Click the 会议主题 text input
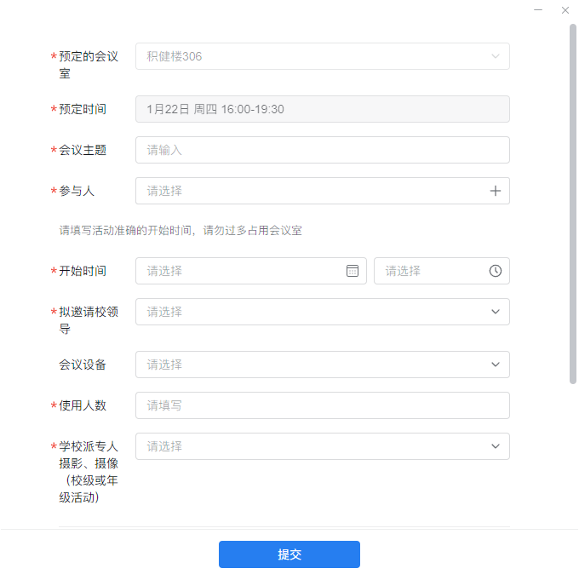 (322, 150)
